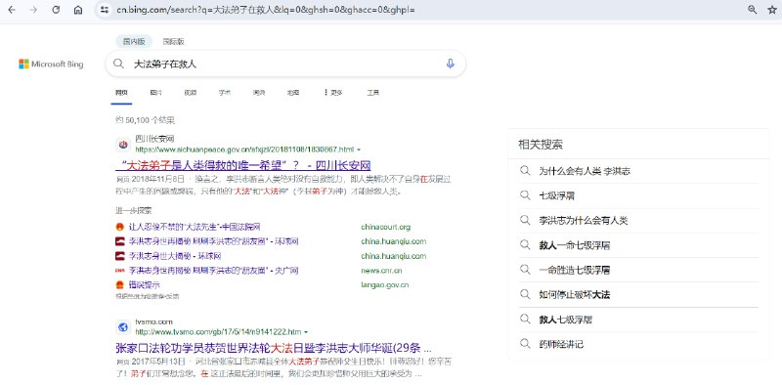Open the 视频 results tab
782x385 pixels.
(190, 92)
